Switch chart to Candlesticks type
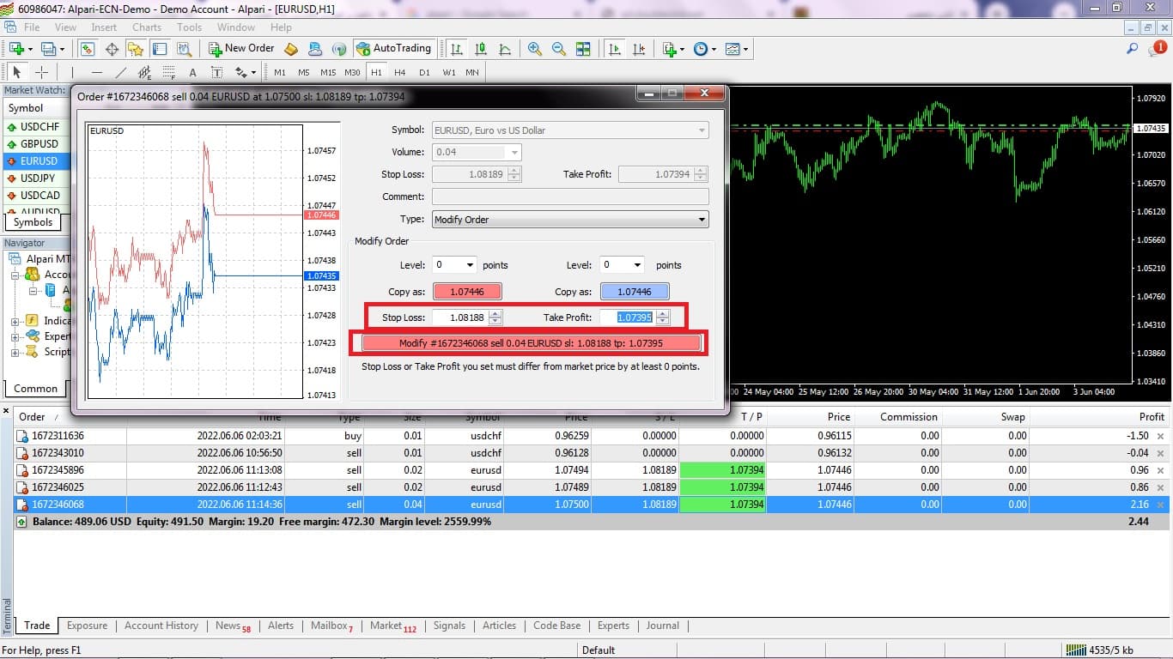The width and height of the screenshot is (1173, 659). point(481,49)
